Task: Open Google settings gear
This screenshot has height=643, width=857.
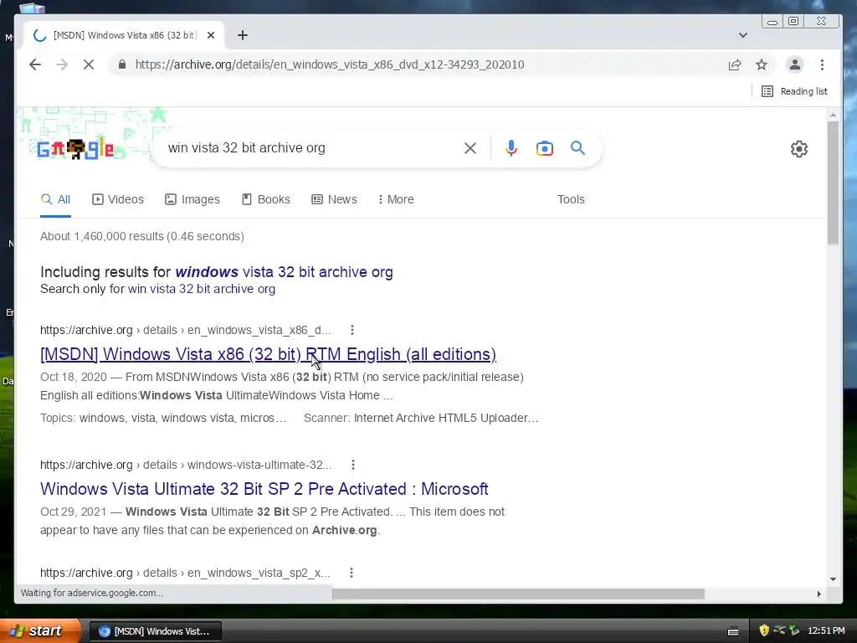Action: [x=799, y=149]
